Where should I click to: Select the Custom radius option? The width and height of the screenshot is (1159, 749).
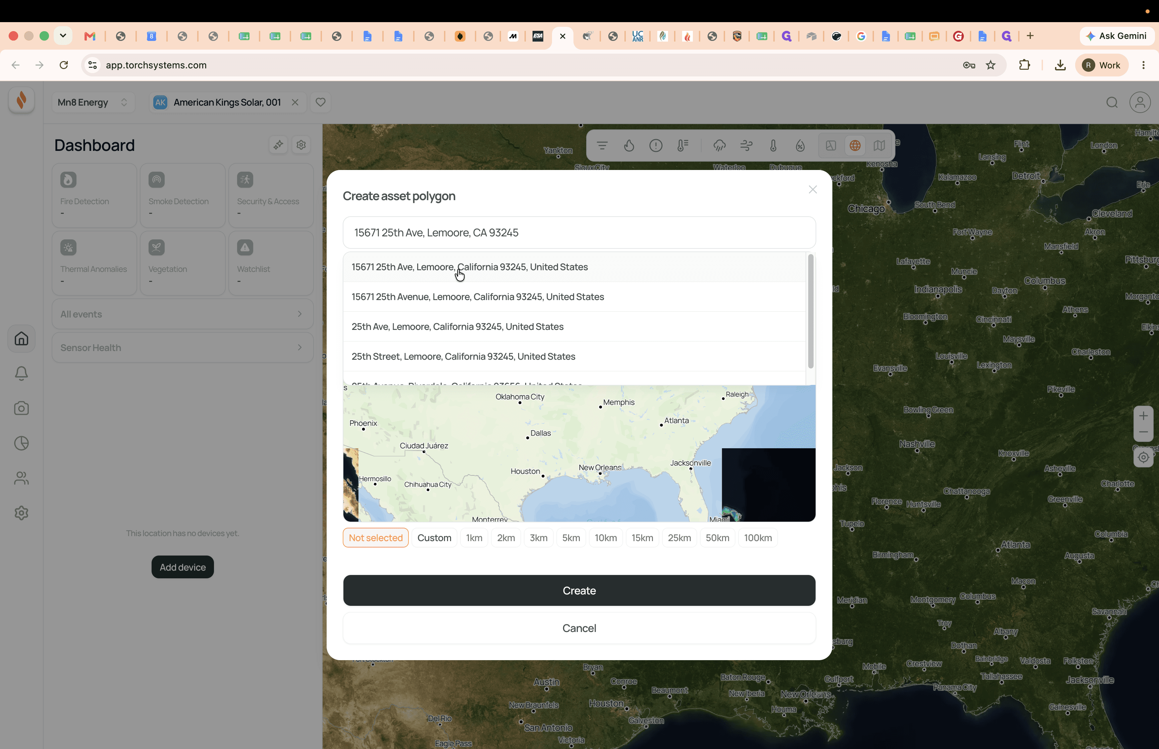[434, 538]
